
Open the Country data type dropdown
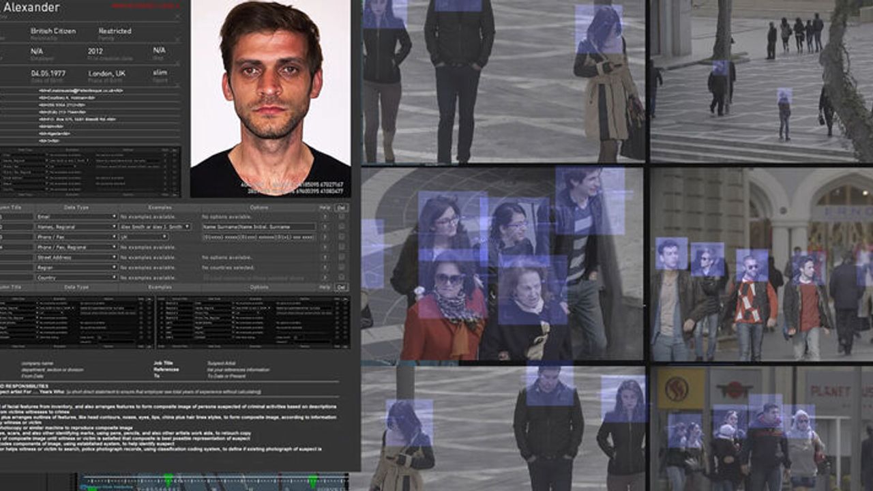click(x=76, y=278)
